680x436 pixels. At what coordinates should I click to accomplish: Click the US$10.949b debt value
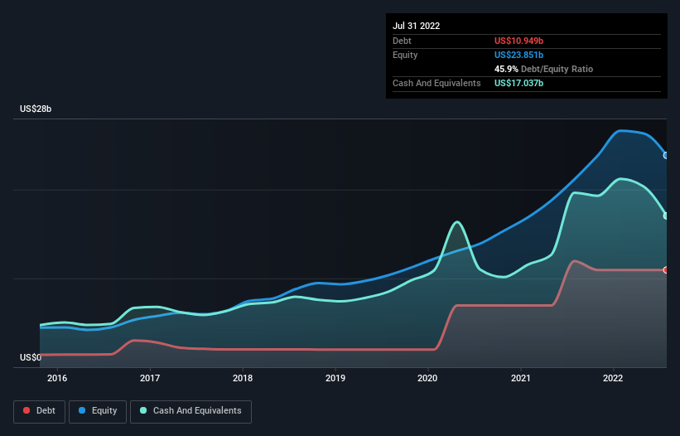[x=518, y=41]
